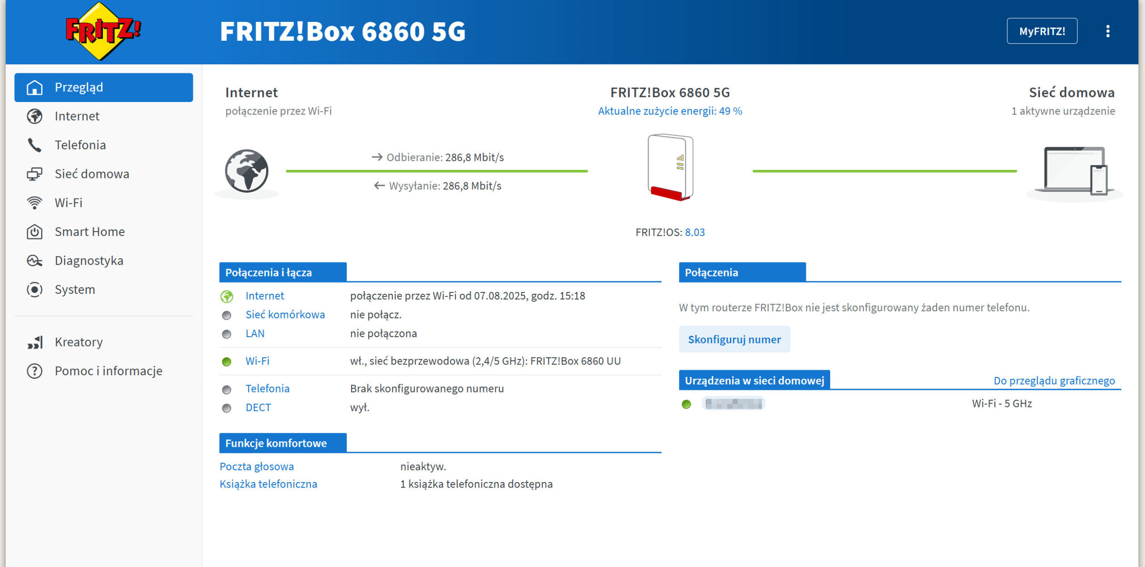Click Odbieranie 286,8 Mbit/s value
The width and height of the screenshot is (1145, 567).
475,157
